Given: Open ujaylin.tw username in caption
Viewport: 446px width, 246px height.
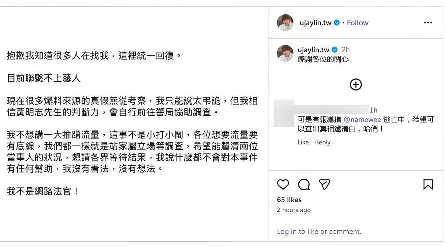Looking at the screenshot, I should click(313, 50).
